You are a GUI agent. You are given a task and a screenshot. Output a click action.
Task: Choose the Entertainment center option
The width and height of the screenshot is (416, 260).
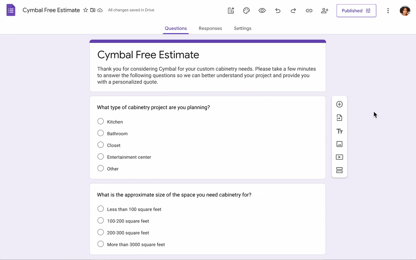[101, 156]
